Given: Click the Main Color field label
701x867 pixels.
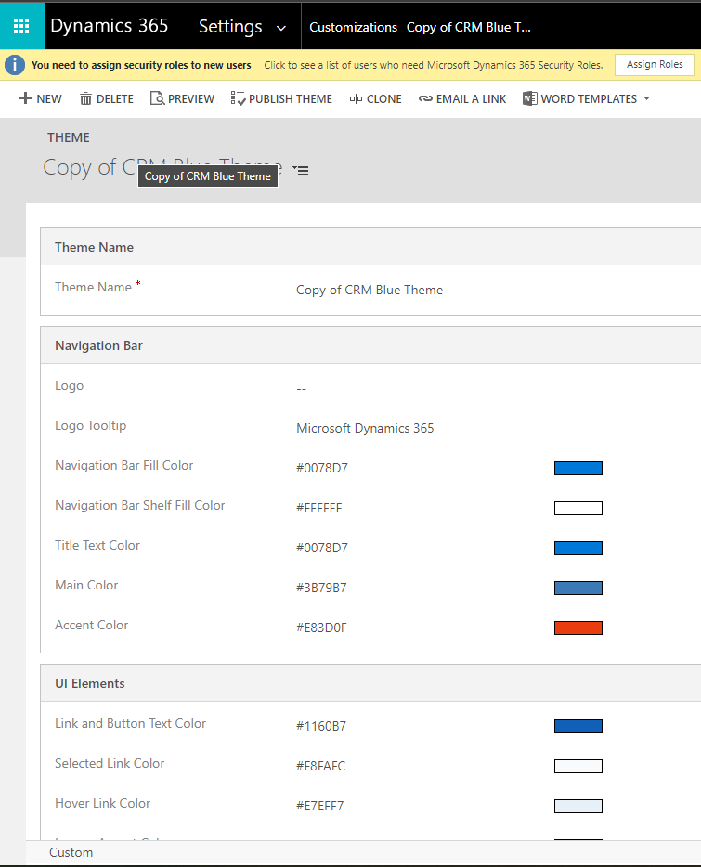Looking at the screenshot, I should 86,585.
